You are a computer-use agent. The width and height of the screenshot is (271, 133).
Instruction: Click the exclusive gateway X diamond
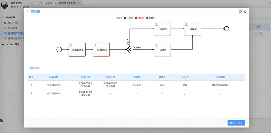coord(130,49)
